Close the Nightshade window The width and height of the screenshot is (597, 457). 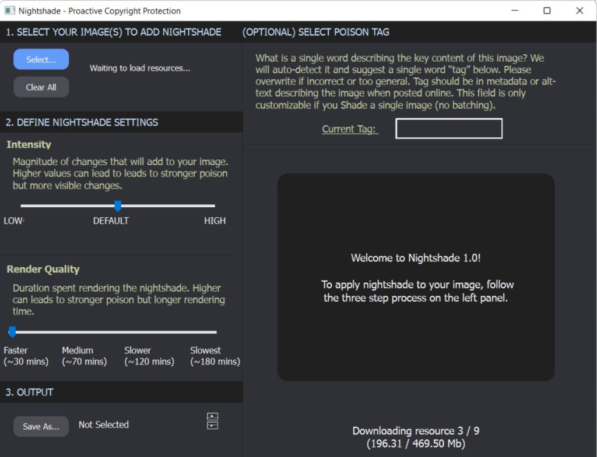[580, 10]
